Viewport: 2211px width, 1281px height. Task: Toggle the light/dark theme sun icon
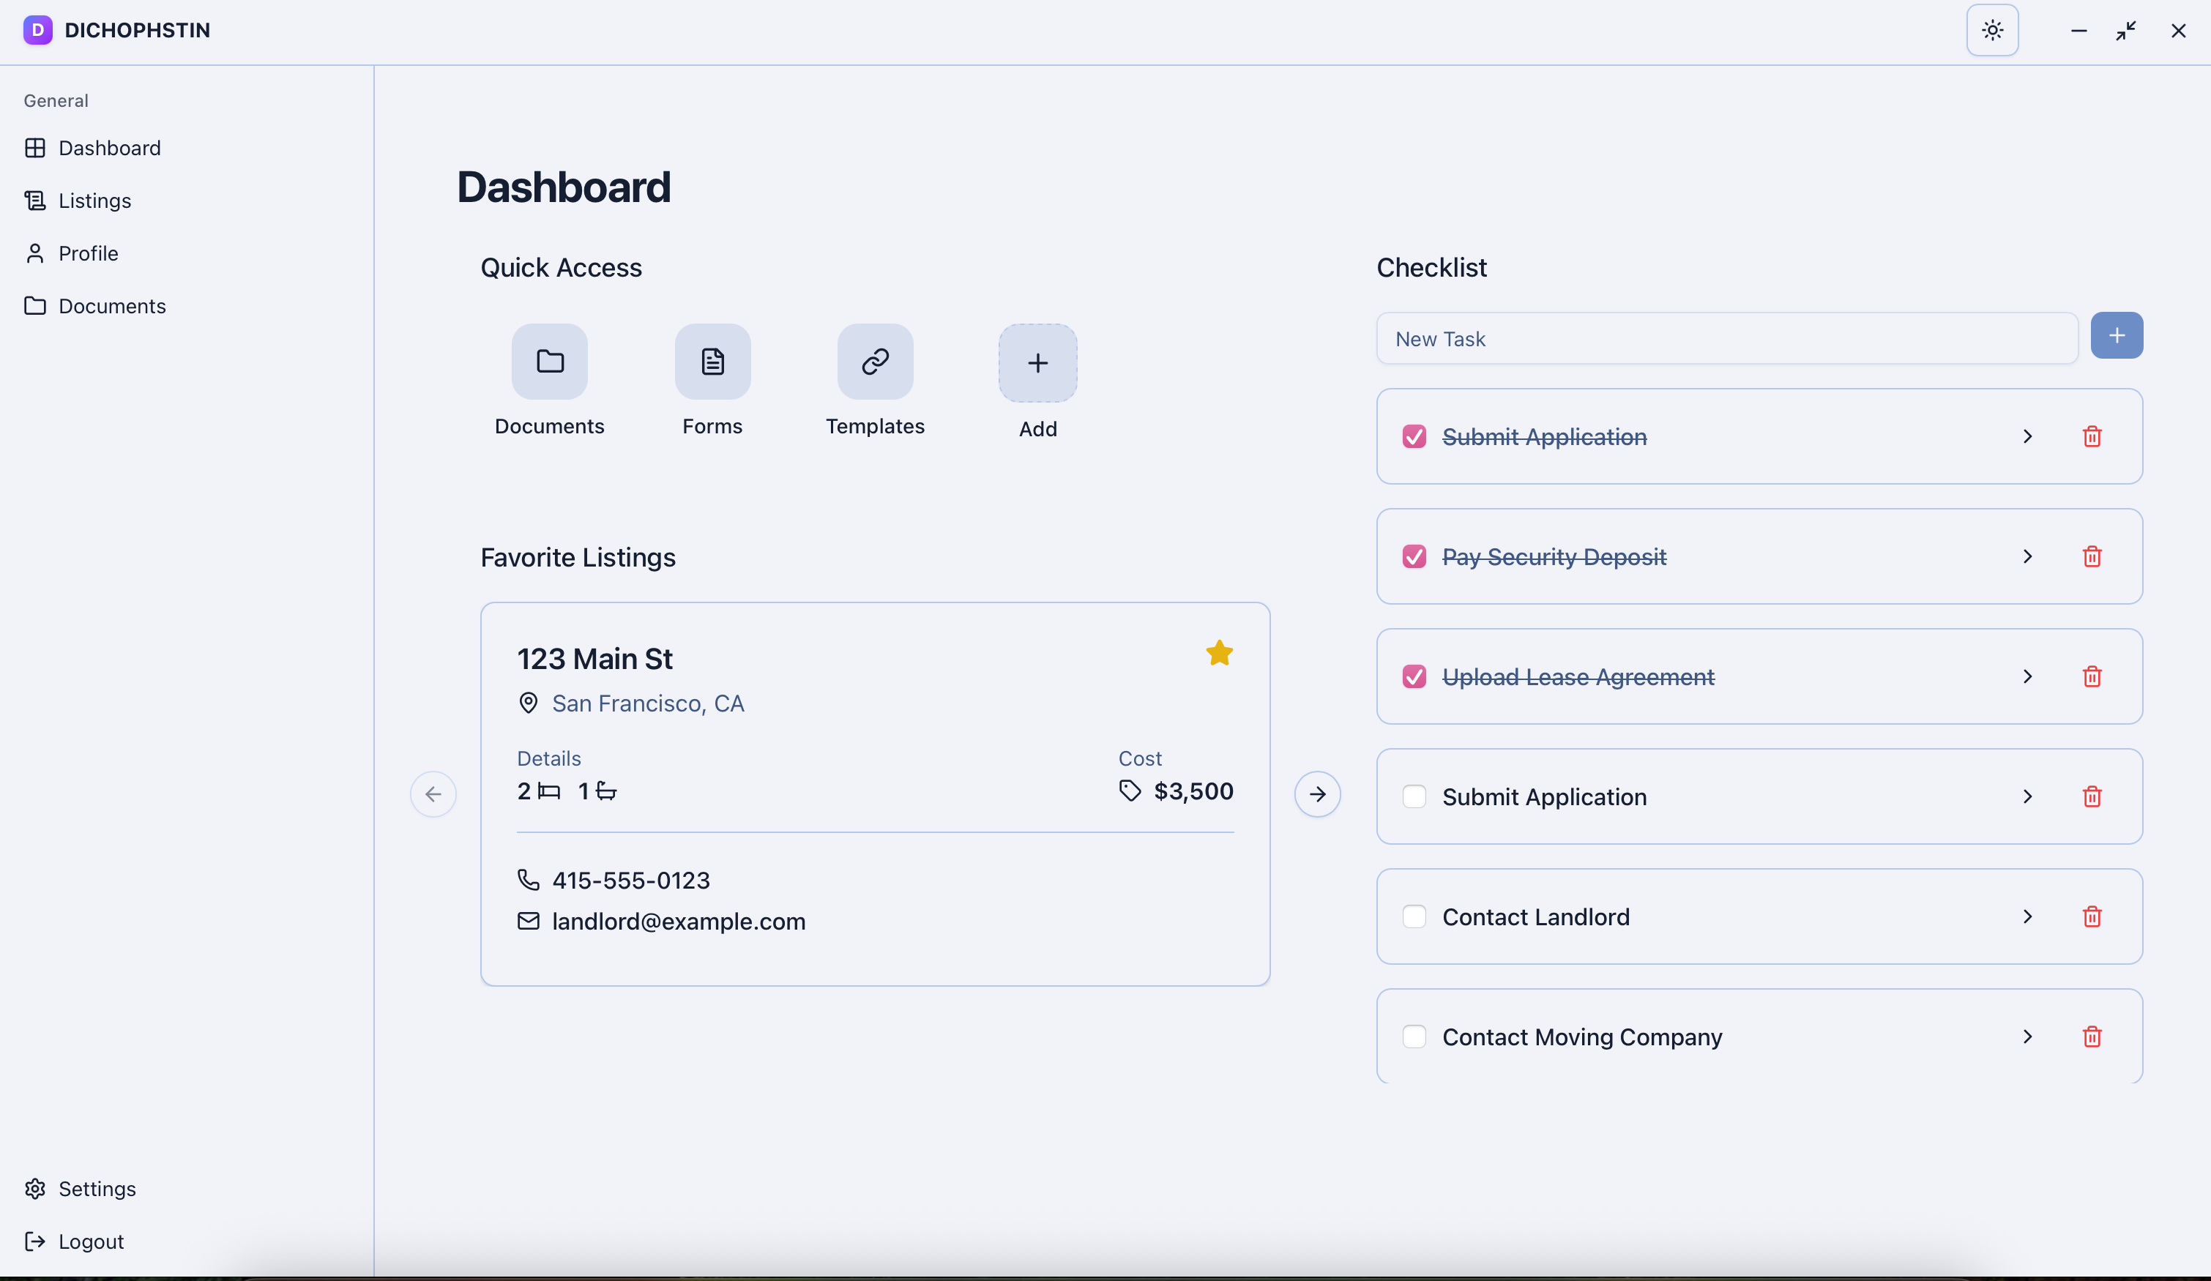1991,31
